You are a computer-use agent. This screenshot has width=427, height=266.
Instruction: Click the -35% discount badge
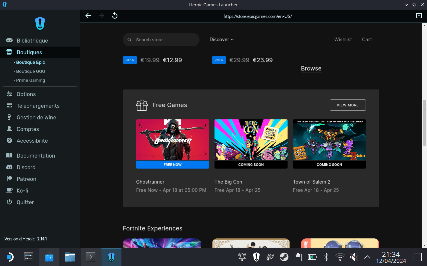click(x=130, y=60)
